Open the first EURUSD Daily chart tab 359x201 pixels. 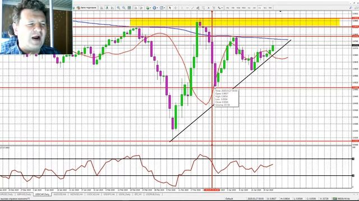pos(6,194)
